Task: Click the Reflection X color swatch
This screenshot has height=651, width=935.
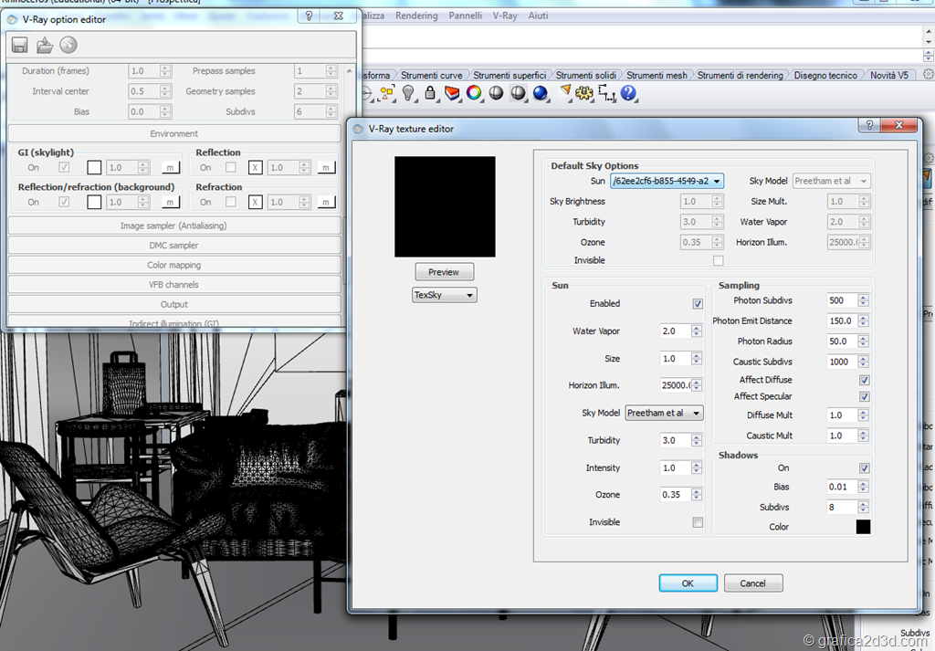Action: click(x=256, y=168)
